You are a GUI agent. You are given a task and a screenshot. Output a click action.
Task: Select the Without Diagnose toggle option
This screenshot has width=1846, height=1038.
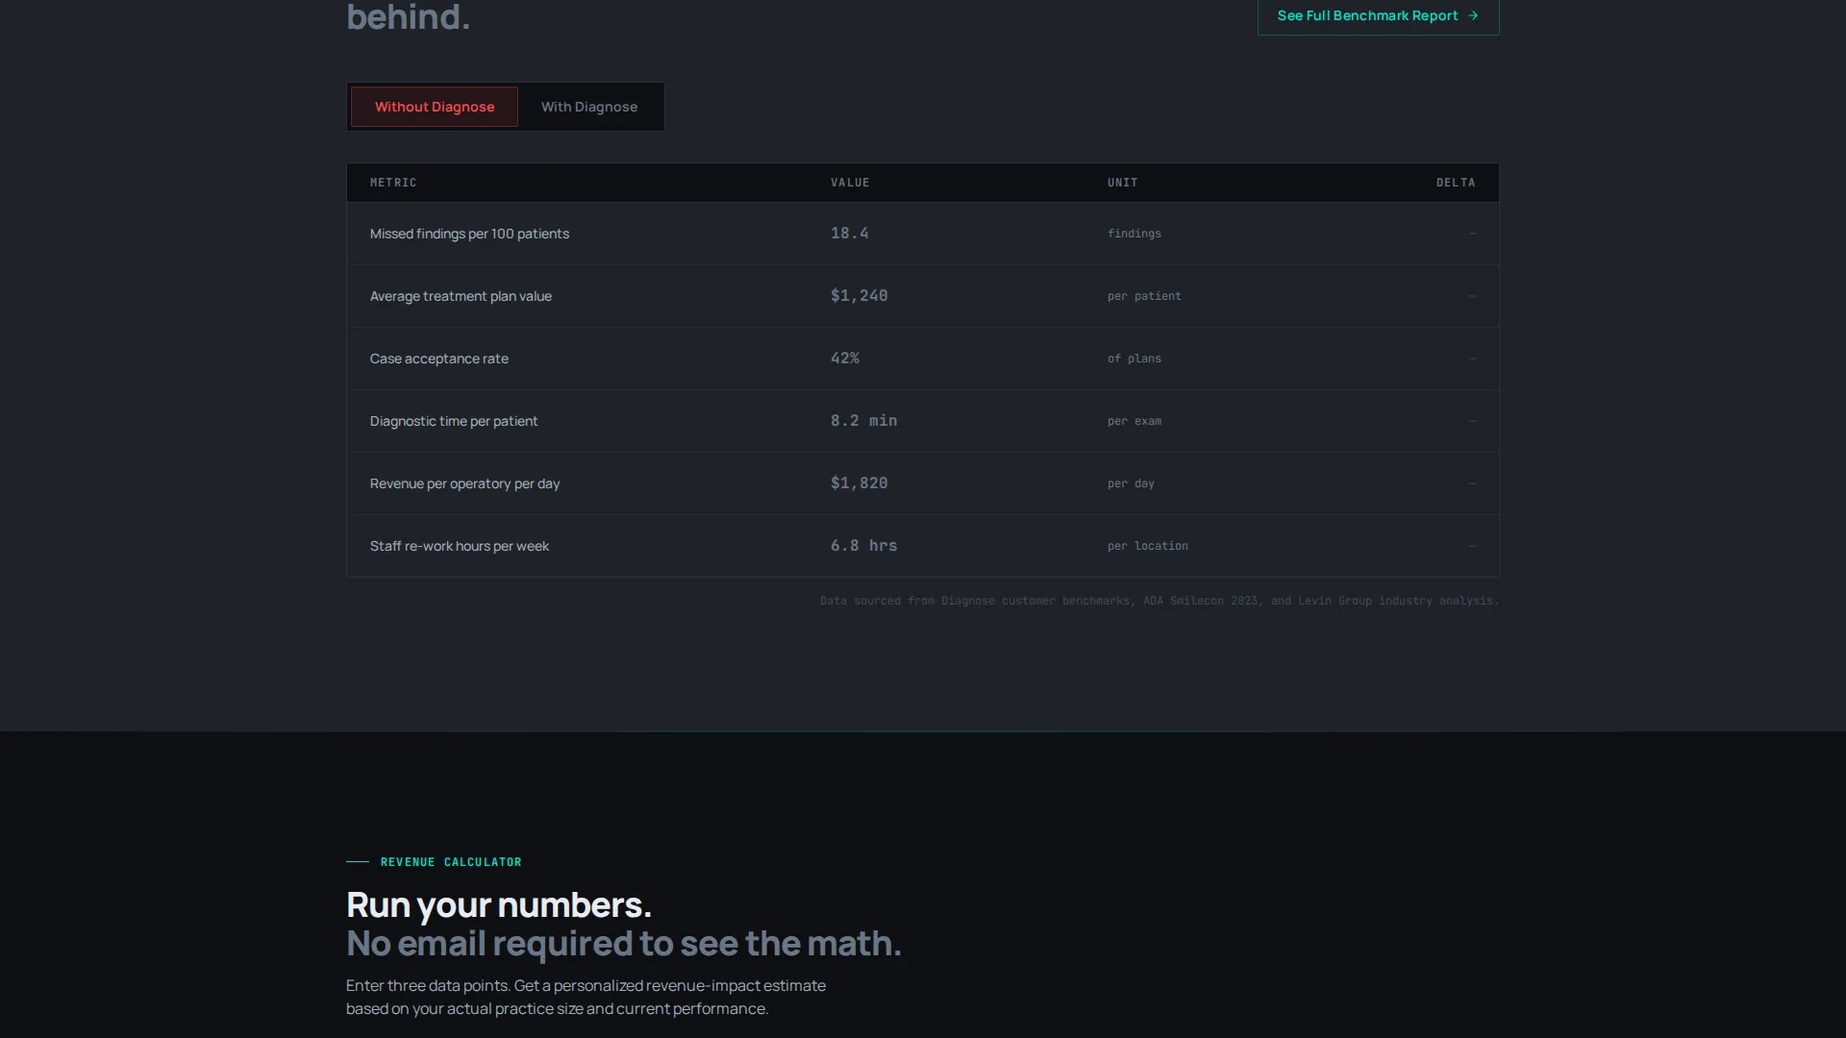tap(435, 107)
